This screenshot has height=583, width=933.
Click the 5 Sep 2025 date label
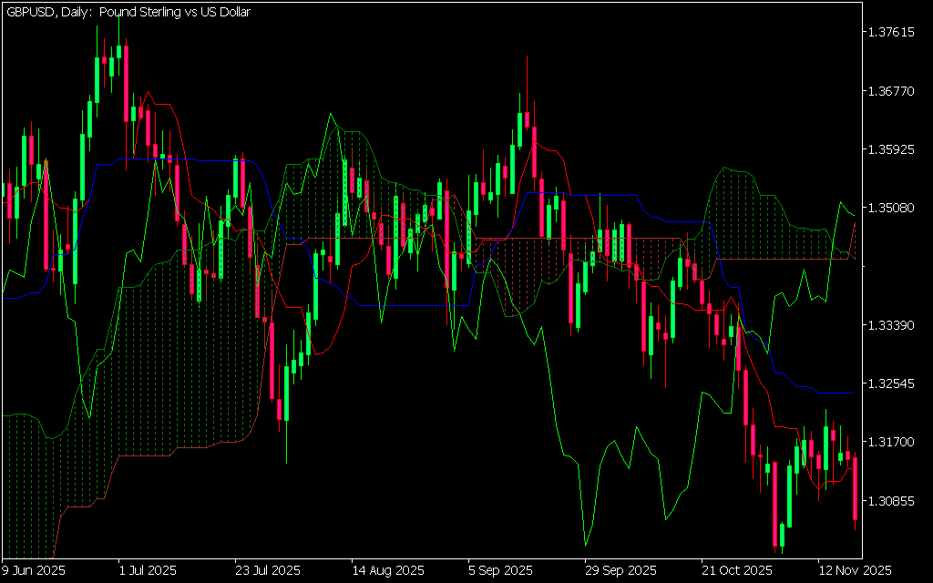coord(500,570)
